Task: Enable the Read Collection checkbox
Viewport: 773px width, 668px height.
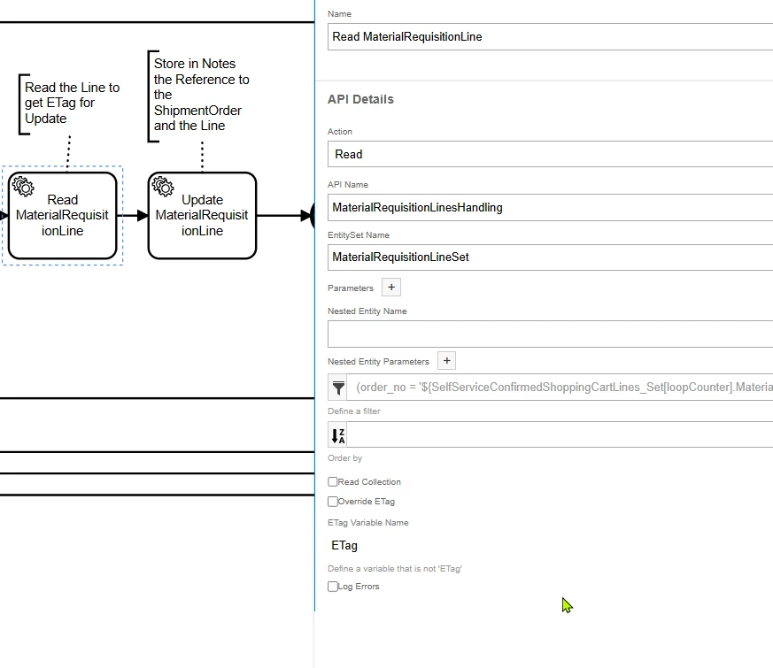Action: click(x=333, y=482)
